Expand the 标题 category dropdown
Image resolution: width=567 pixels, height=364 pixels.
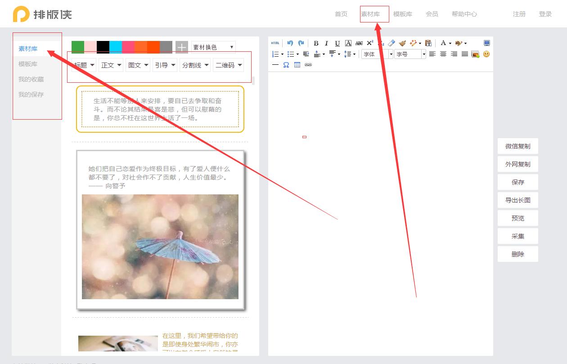[84, 65]
